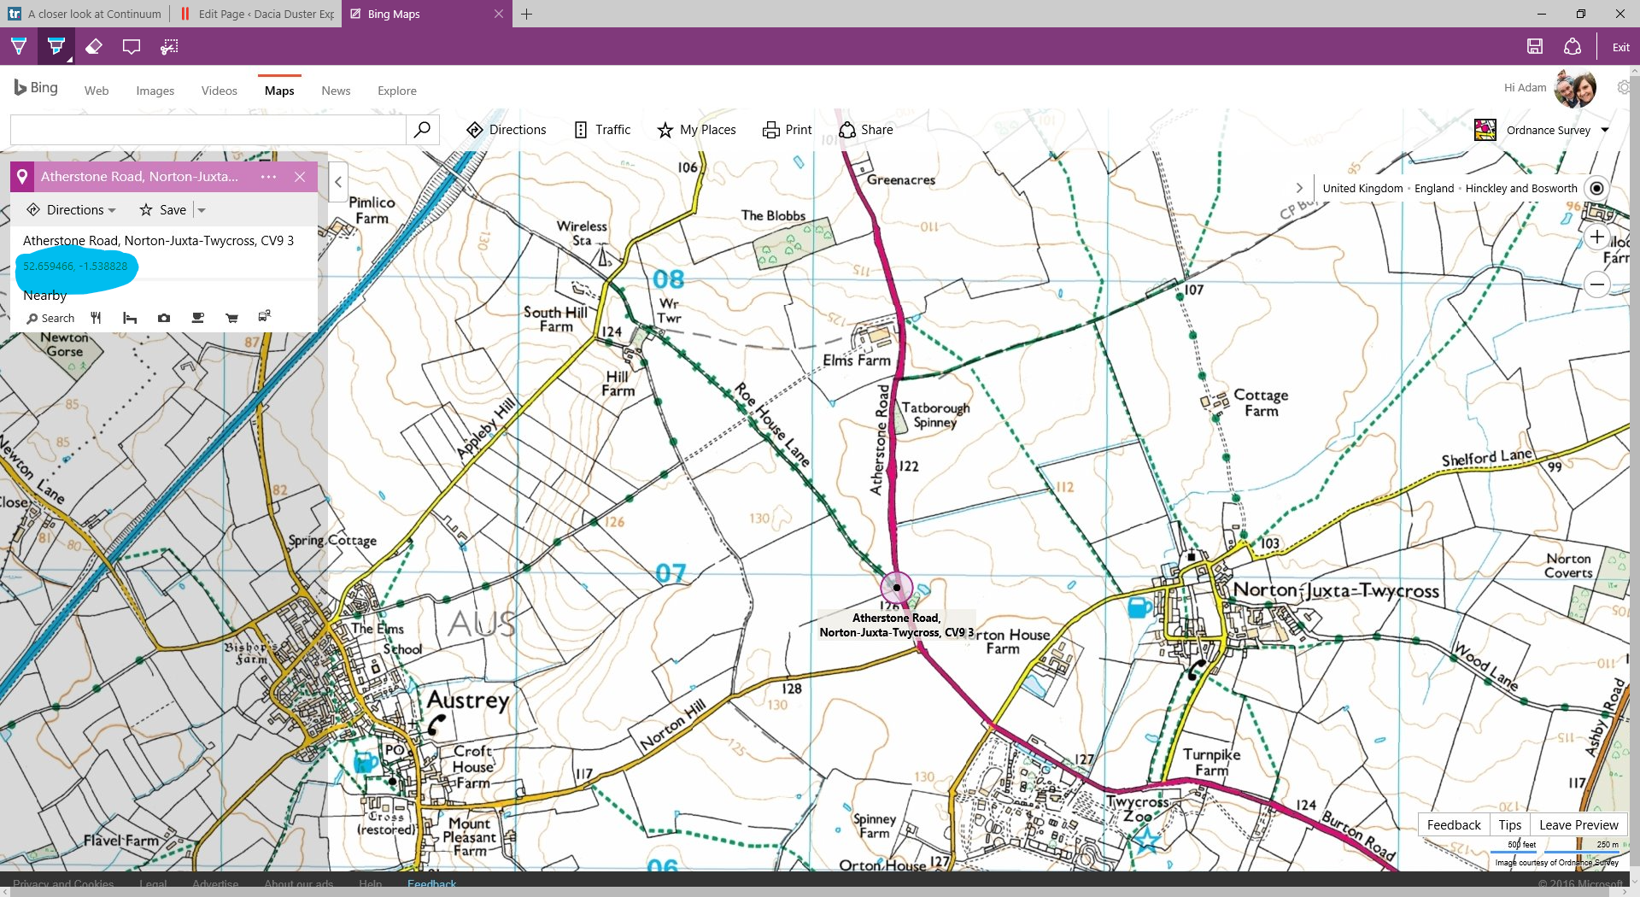This screenshot has height=897, width=1640.
Task: Expand the card Directions dropdown
Action: (x=71, y=210)
